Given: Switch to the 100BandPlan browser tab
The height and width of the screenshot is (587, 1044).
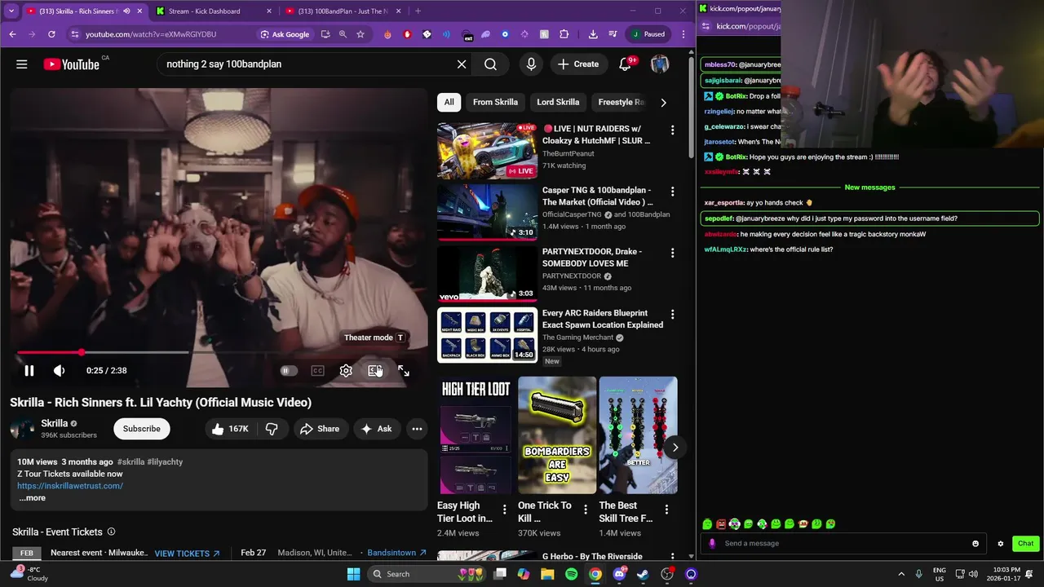Looking at the screenshot, I should coord(343,11).
